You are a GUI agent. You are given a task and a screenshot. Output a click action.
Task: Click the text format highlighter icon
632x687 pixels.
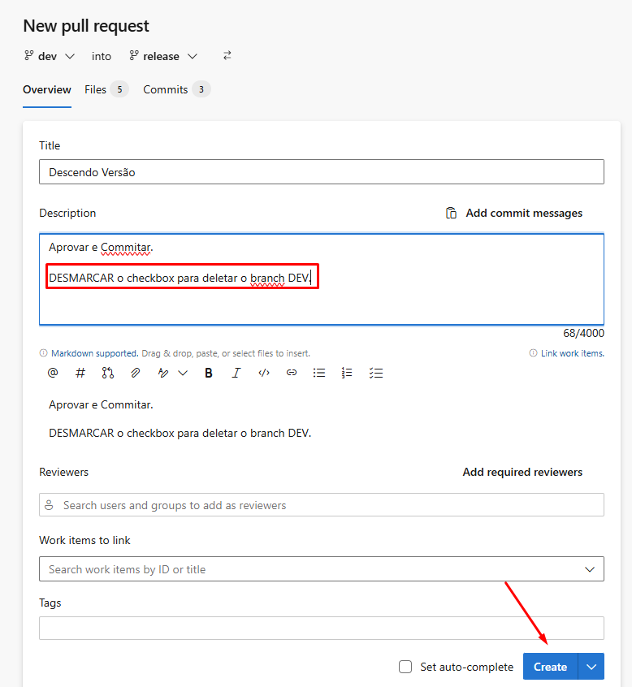pos(163,373)
